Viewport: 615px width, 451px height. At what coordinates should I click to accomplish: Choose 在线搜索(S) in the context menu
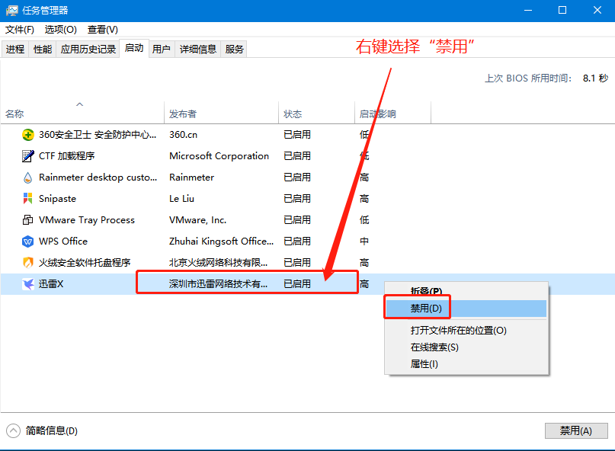pyautogui.click(x=466, y=347)
